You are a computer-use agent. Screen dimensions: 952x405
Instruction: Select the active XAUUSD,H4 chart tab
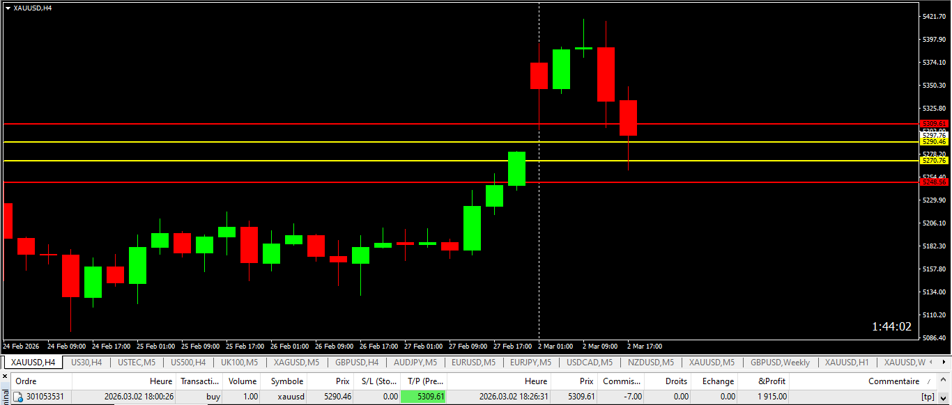[33, 363]
